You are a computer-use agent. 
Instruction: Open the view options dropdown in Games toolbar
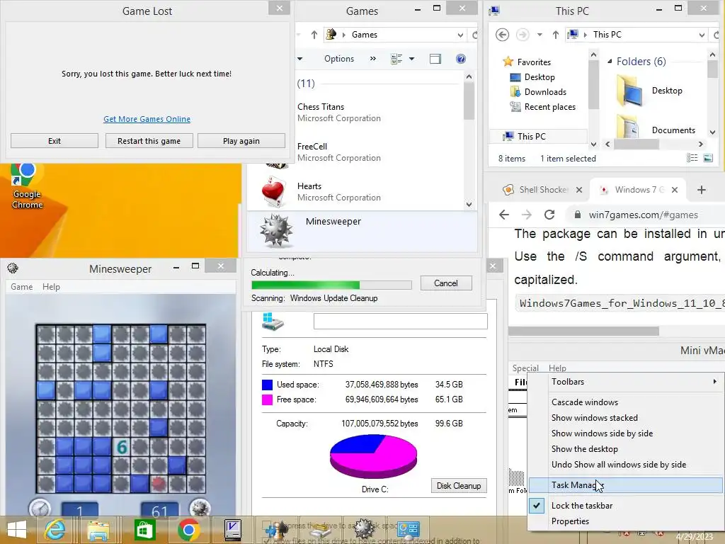[x=411, y=59]
